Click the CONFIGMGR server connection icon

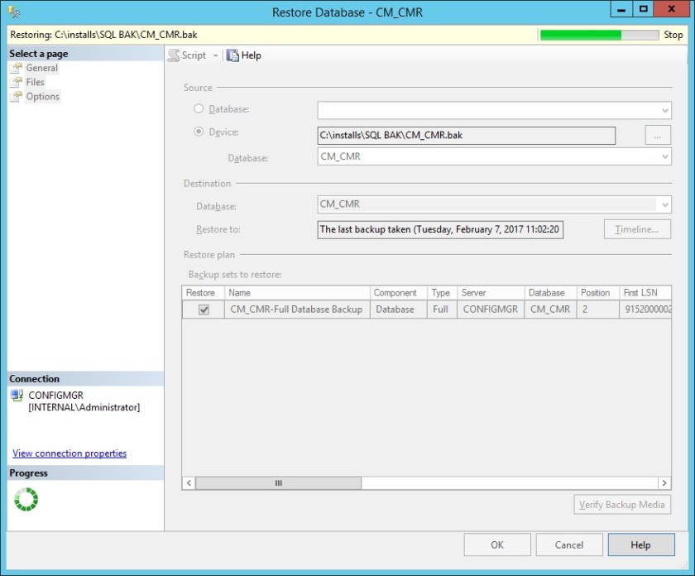click(x=17, y=396)
